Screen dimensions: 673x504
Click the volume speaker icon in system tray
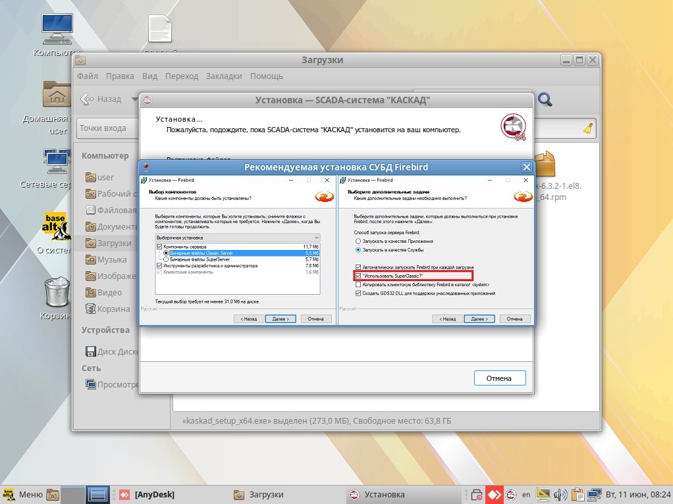click(560, 494)
